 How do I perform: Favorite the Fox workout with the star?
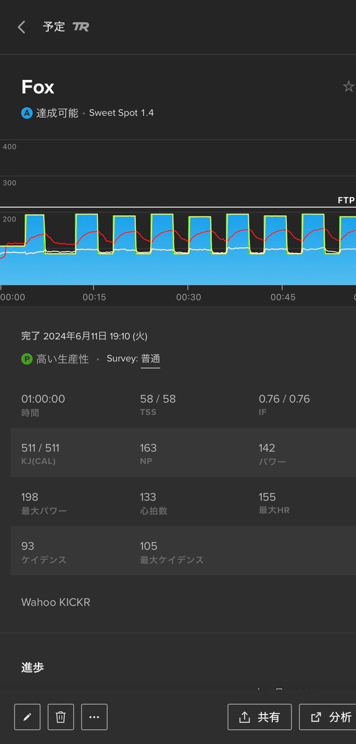coord(349,87)
